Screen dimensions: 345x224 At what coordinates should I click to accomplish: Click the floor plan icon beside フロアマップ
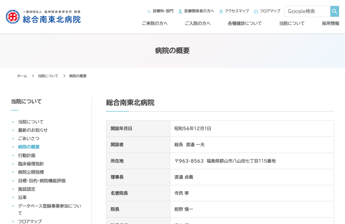(x=256, y=11)
